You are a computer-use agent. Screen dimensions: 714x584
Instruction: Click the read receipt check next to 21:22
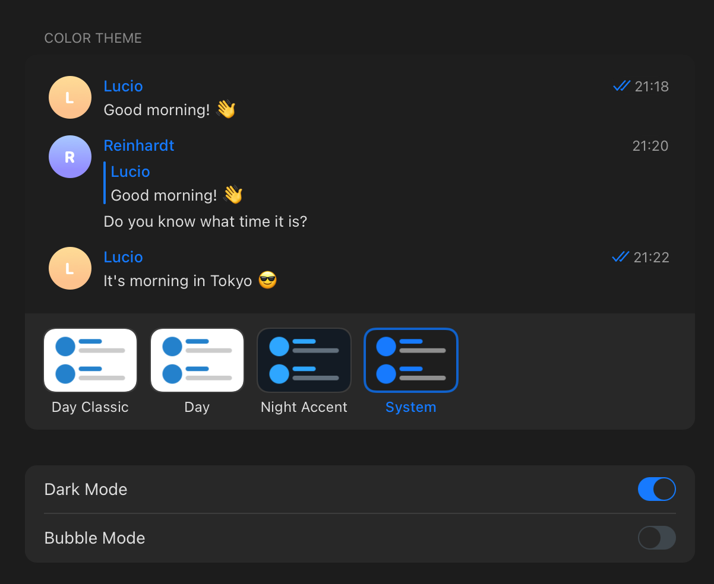(621, 257)
